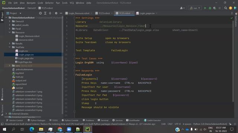The width and height of the screenshot is (238, 133).
Task: Open the ExcelReader tool window
Action: pyautogui.click(x=133, y=120)
